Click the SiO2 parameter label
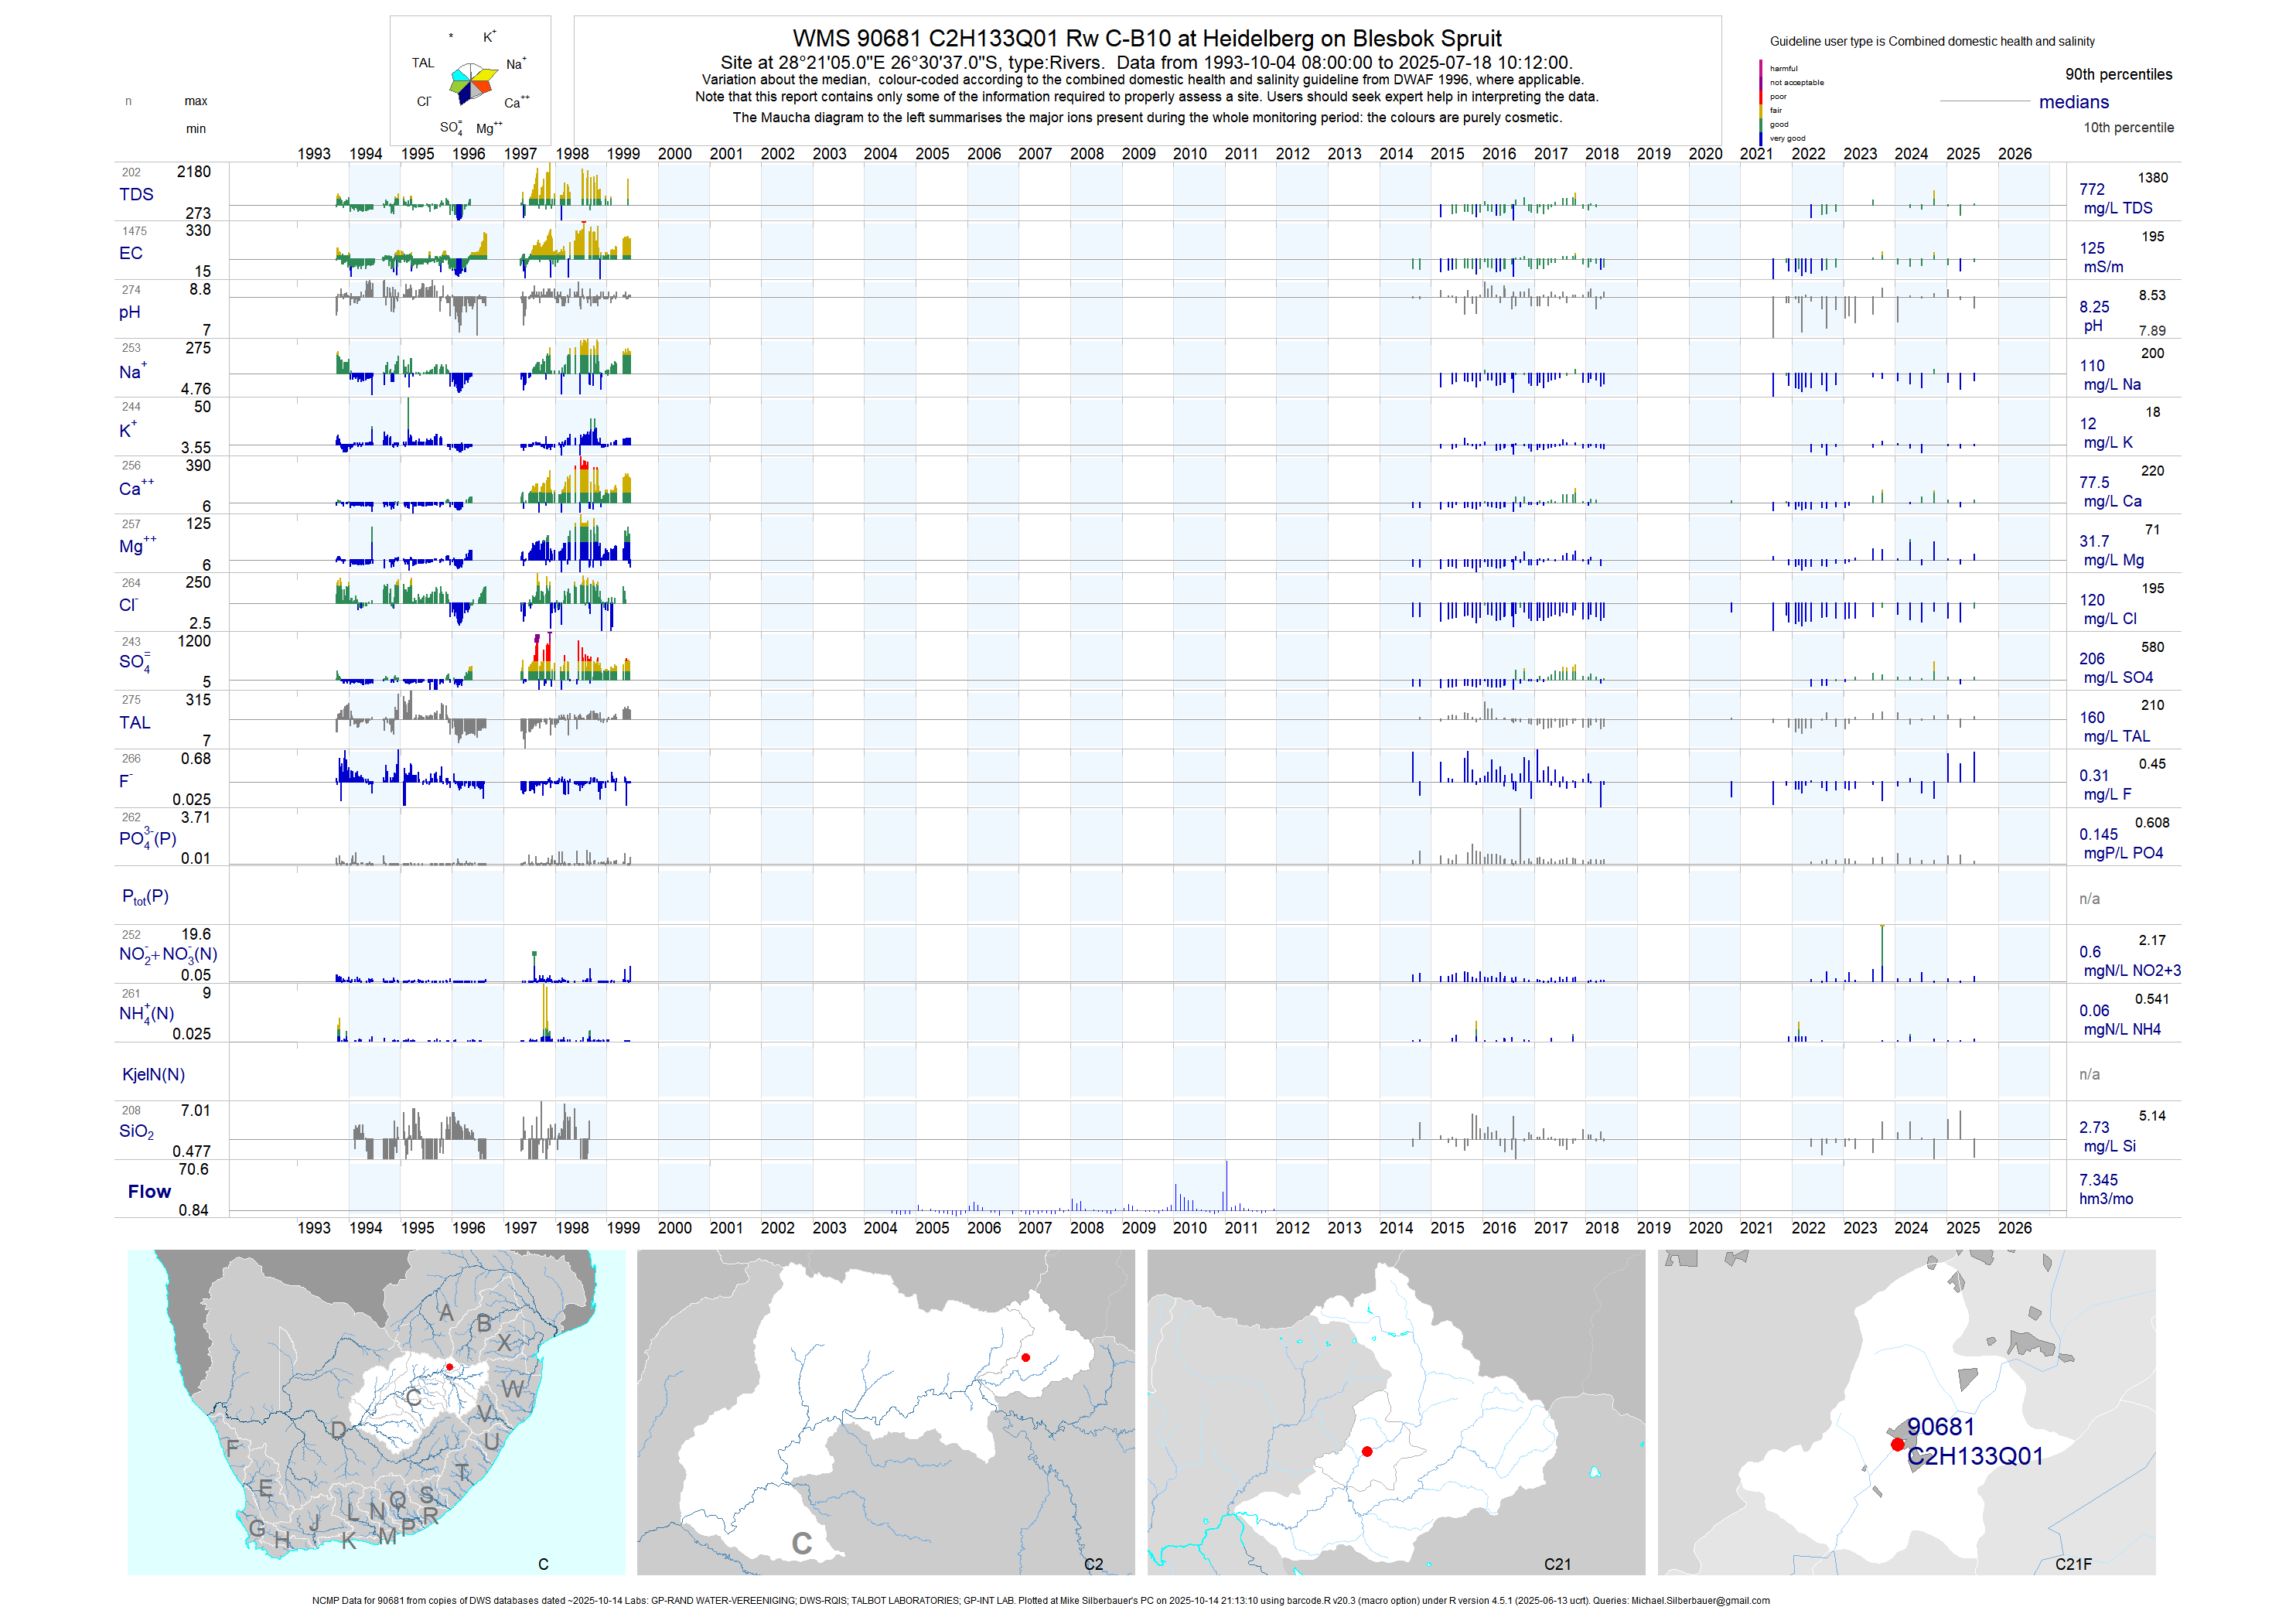The height and width of the screenshot is (1624, 2296). (136, 1131)
